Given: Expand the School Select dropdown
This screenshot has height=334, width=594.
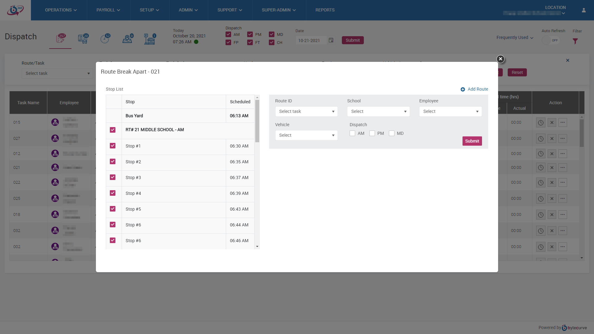Looking at the screenshot, I should pos(378,111).
